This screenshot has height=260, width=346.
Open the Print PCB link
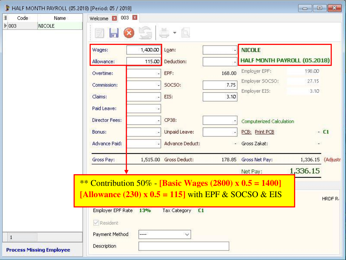[264, 132]
